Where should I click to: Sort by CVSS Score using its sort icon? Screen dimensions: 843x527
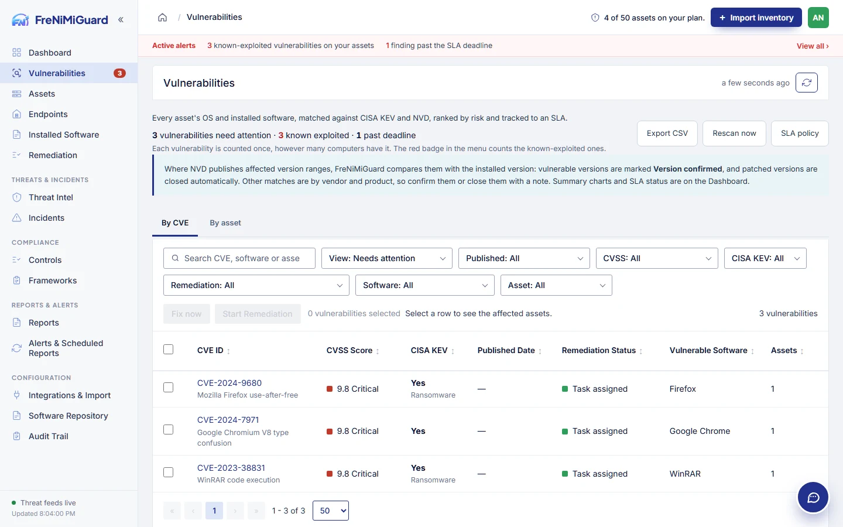[x=378, y=351]
